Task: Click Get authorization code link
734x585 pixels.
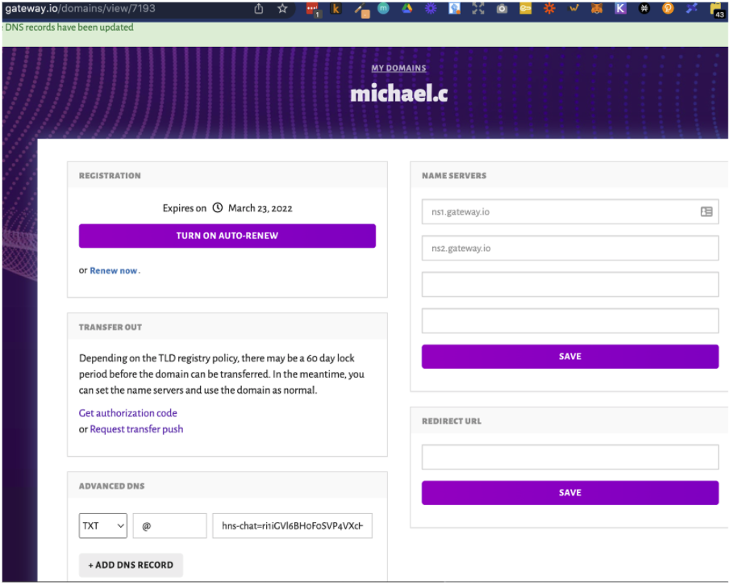Action: pos(127,413)
